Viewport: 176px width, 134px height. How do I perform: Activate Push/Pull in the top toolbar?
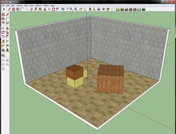[x=45, y=9]
